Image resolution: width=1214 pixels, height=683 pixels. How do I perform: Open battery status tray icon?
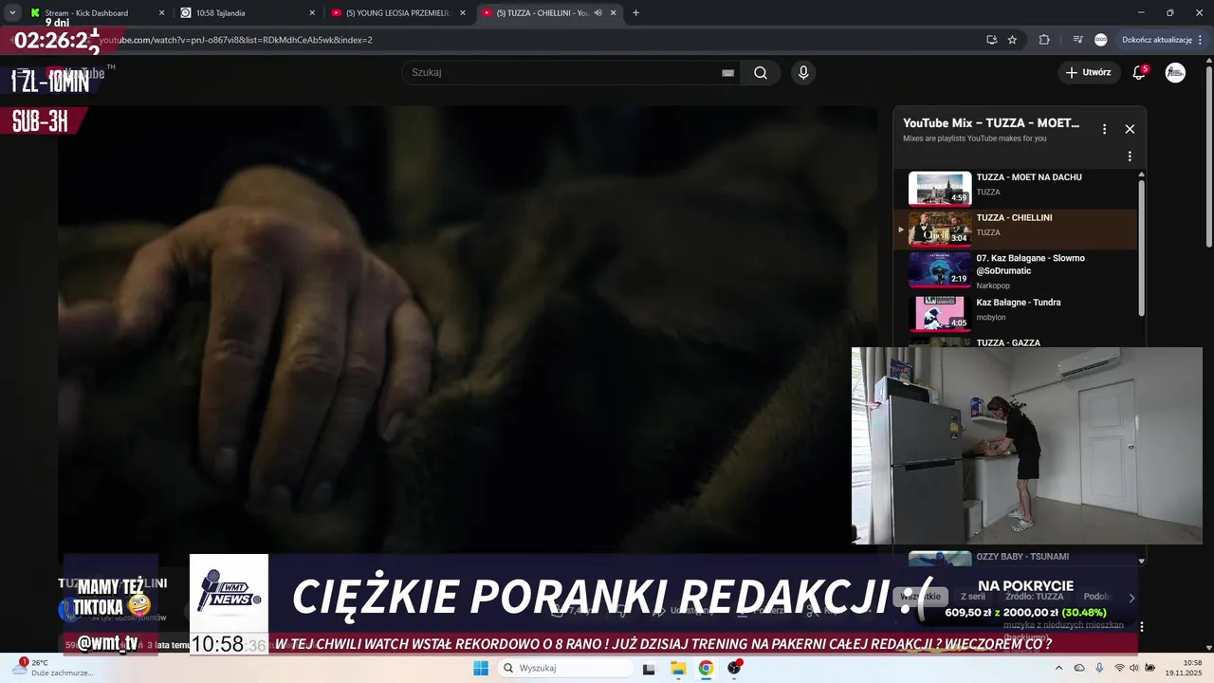pyautogui.click(x=1150, y=668)
